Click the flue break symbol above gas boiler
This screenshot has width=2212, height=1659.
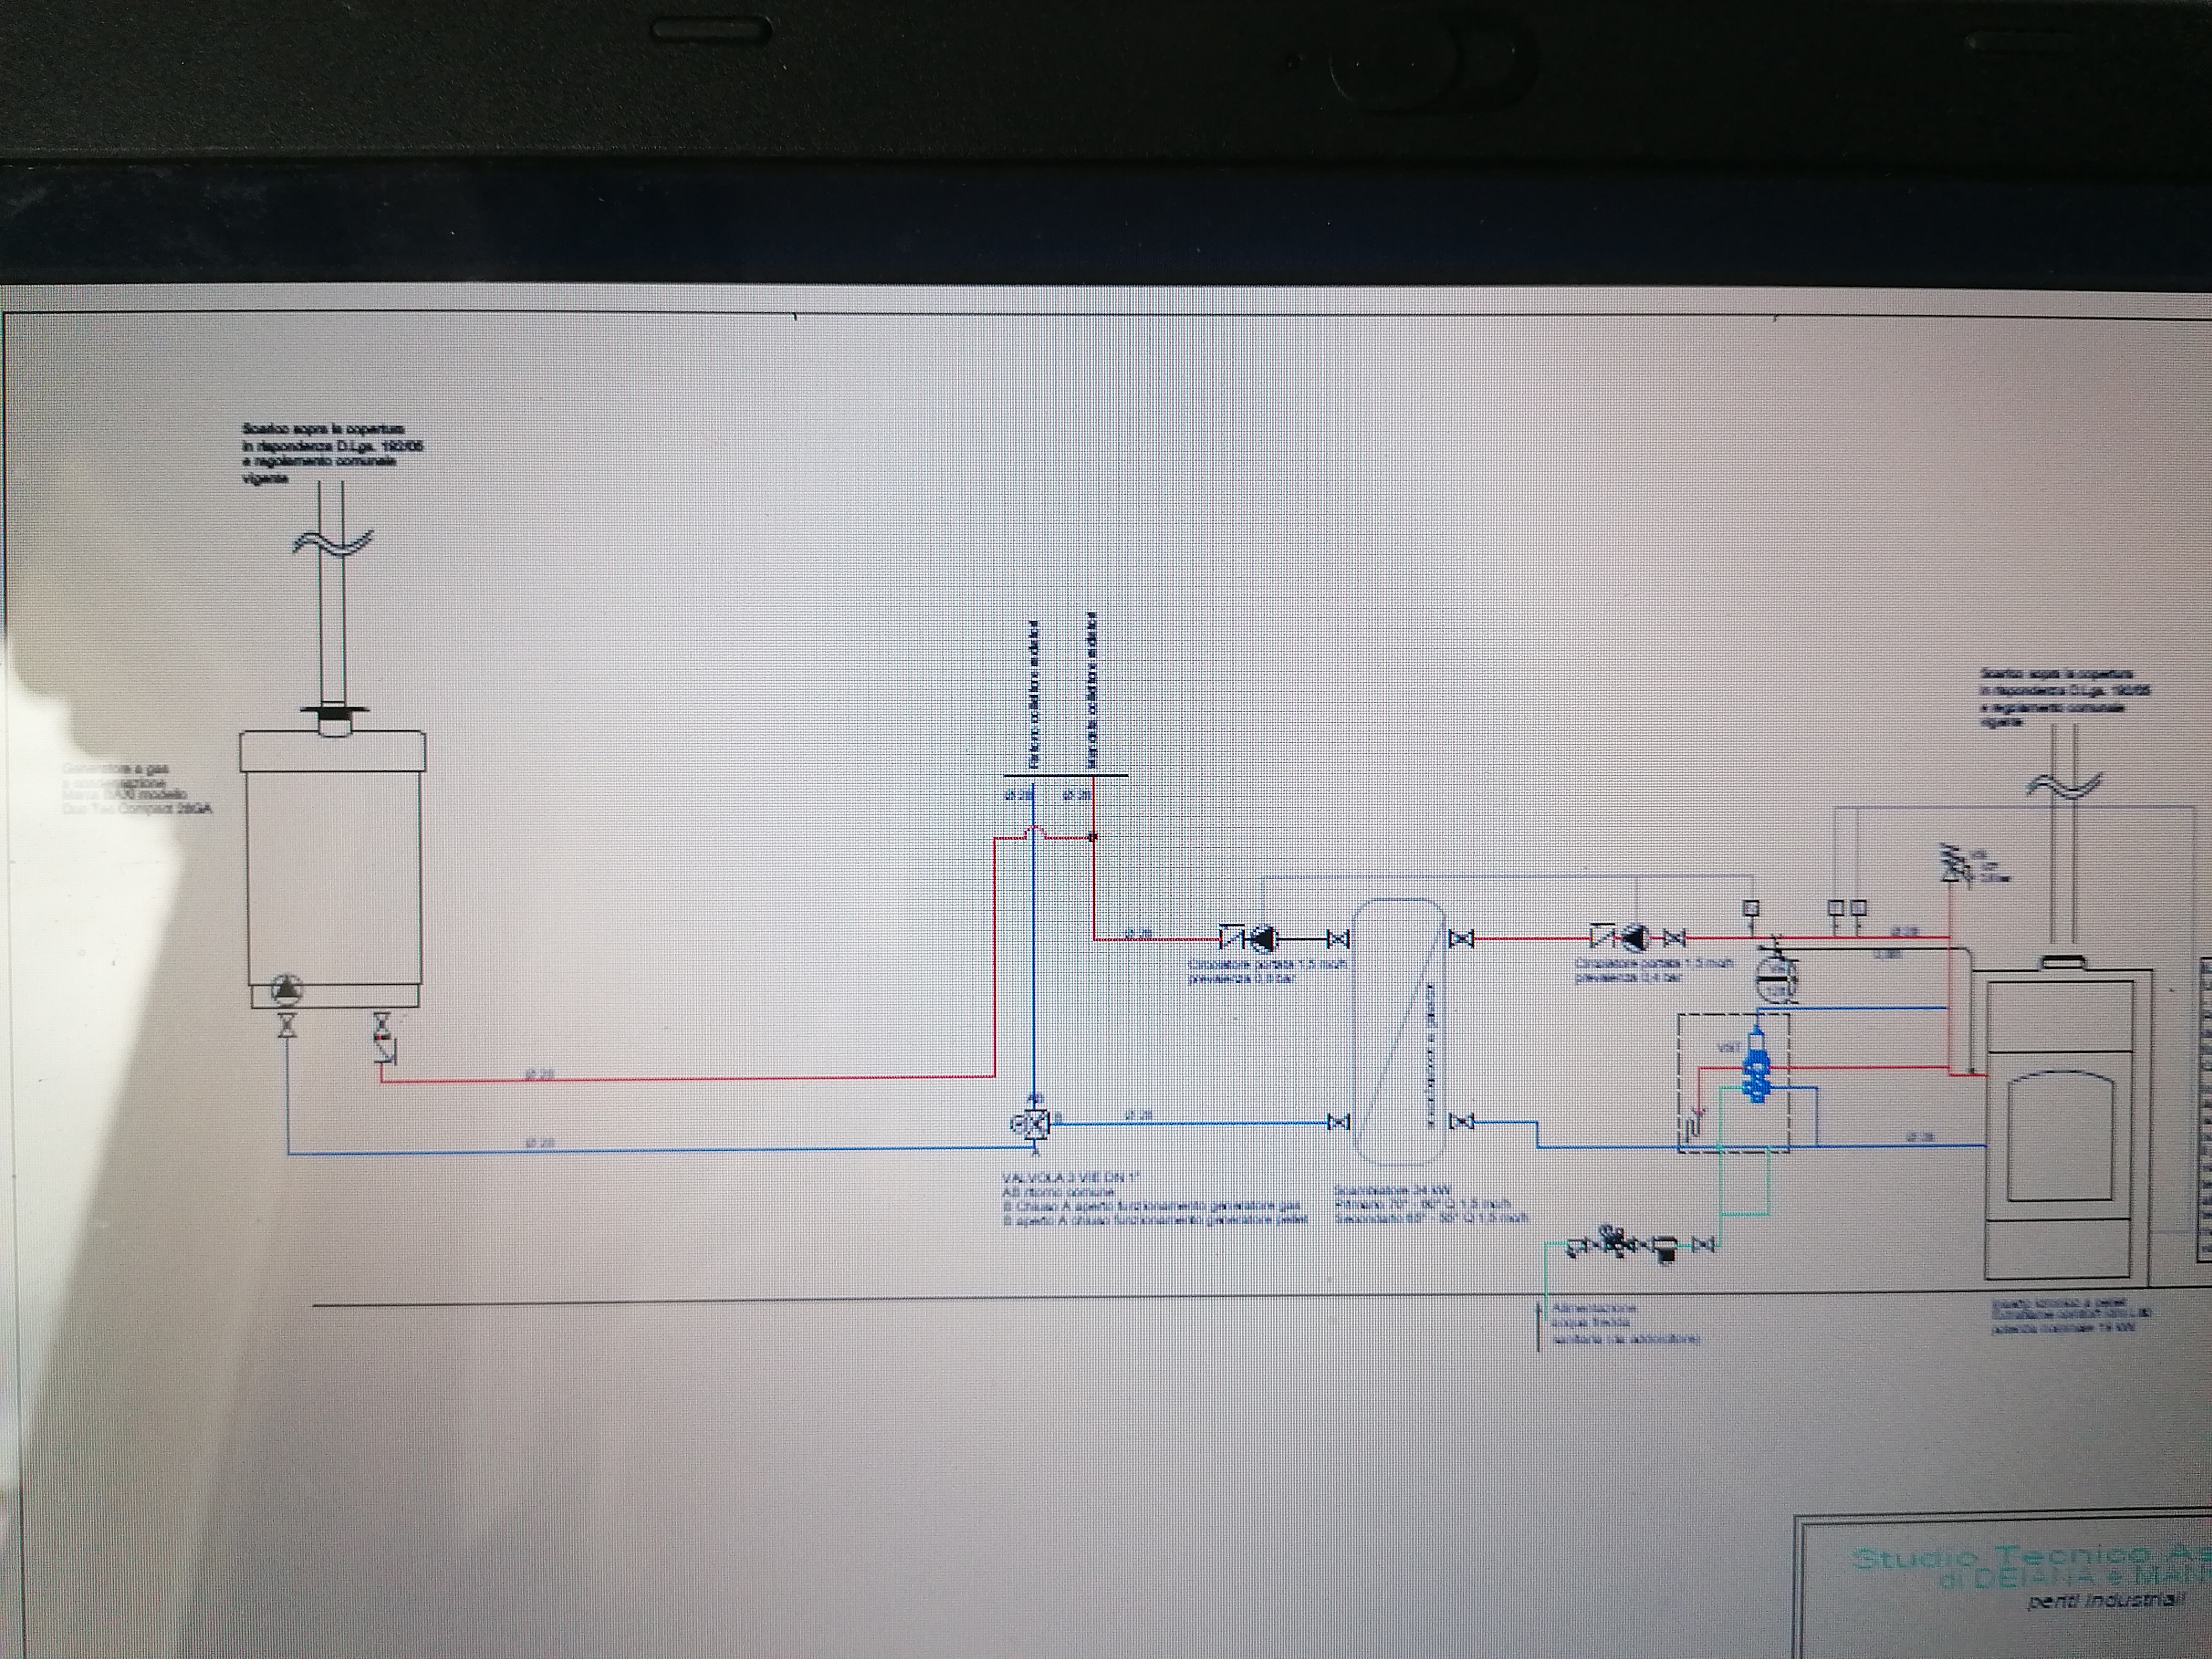[333, 542]
